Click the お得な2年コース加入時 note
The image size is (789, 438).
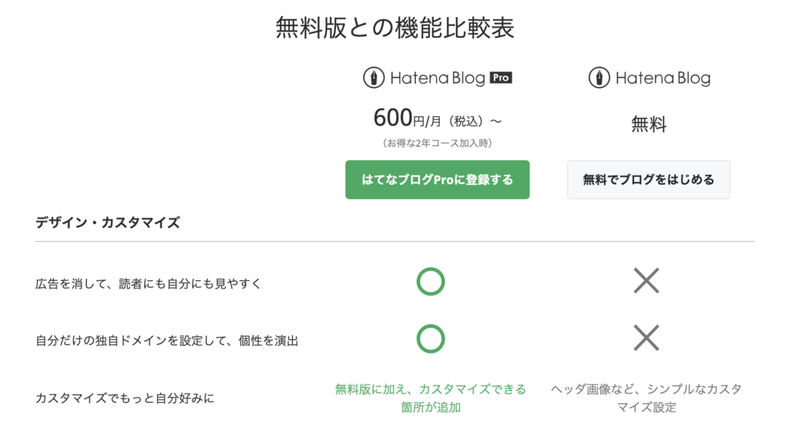pos(437,142)
